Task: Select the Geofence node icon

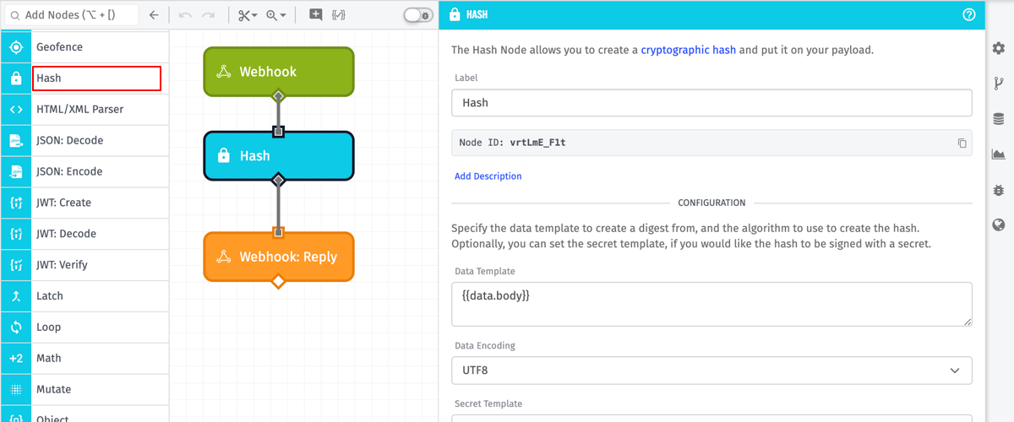Action: 16,47
